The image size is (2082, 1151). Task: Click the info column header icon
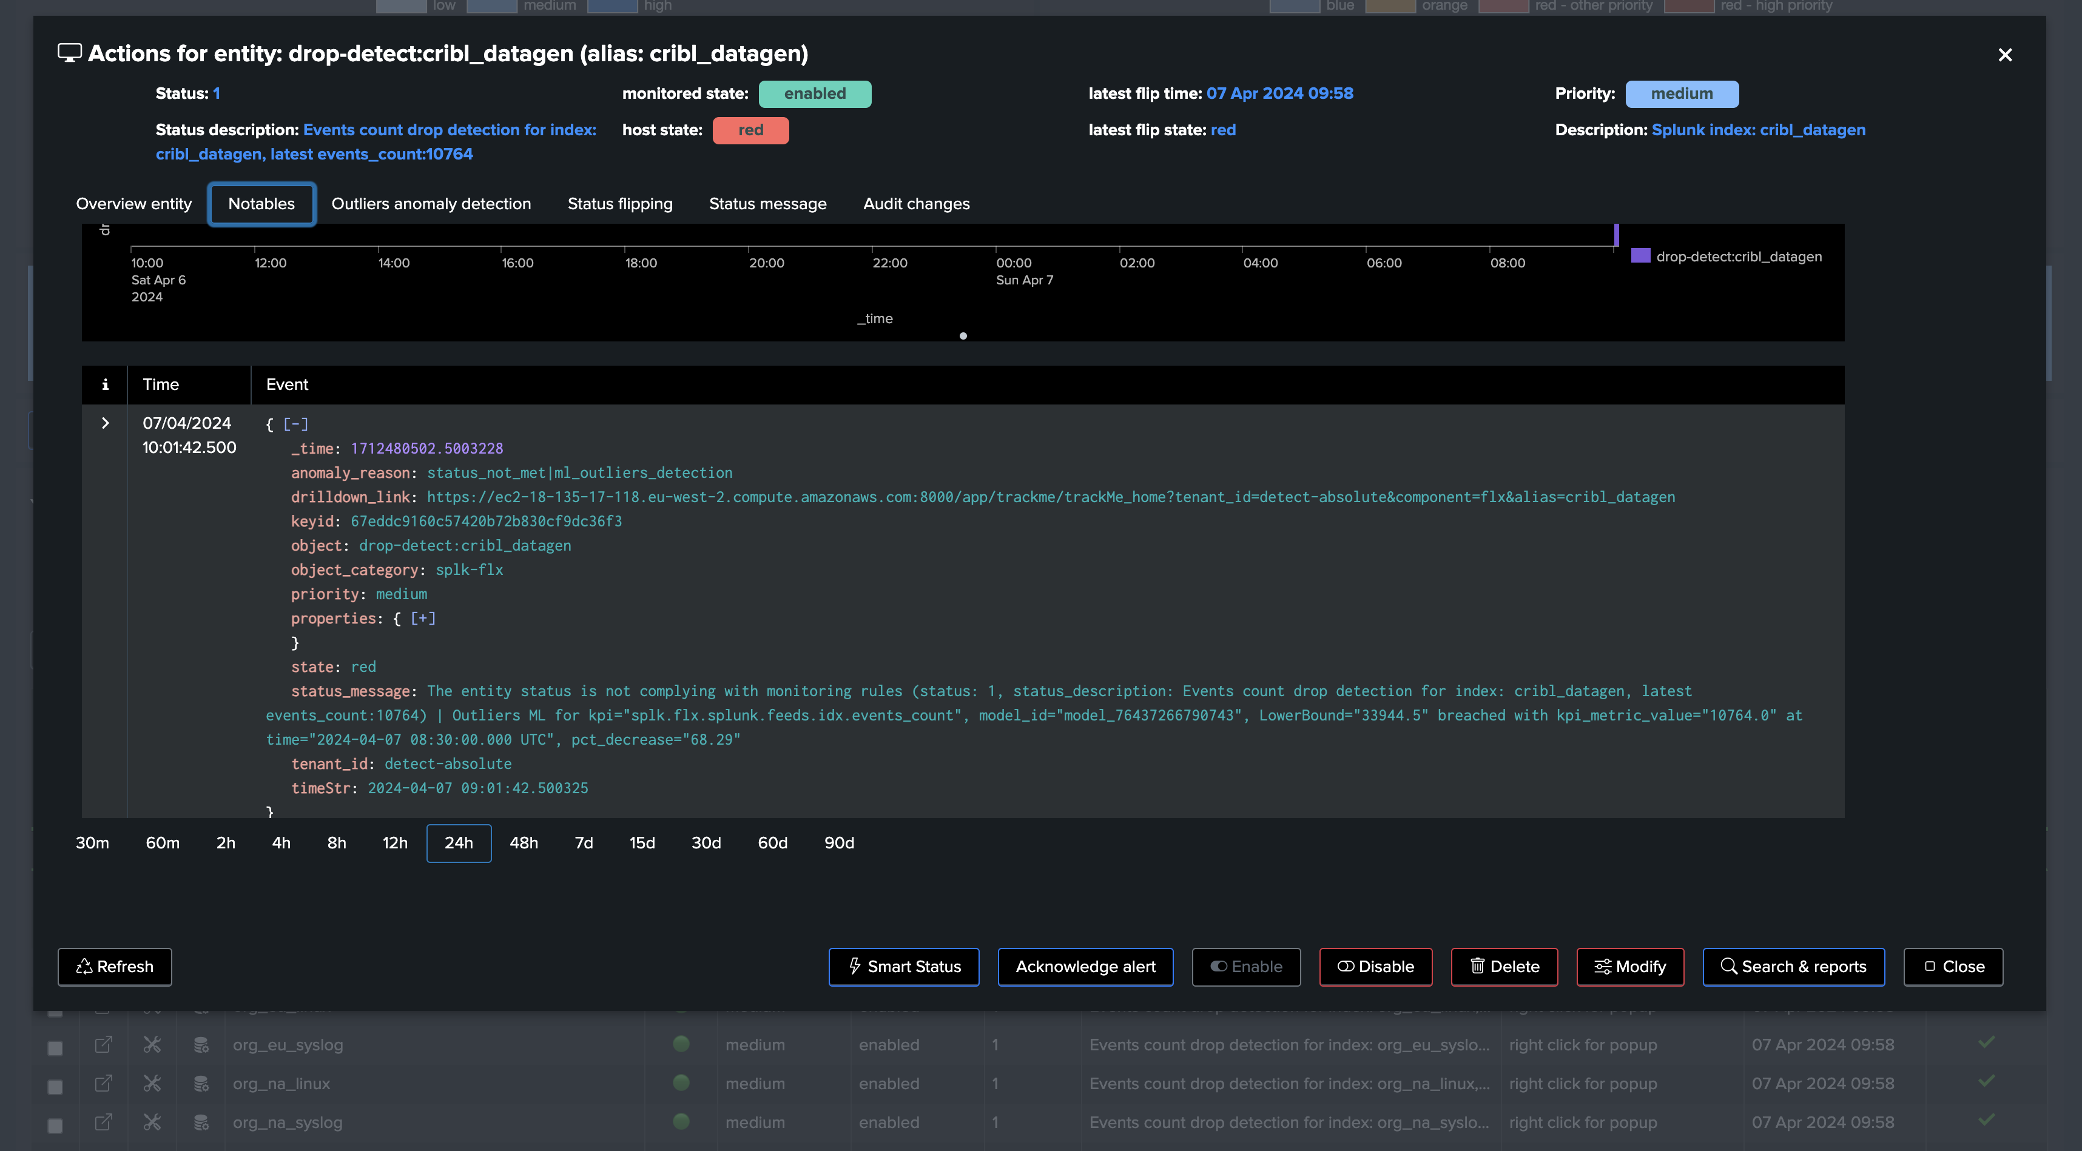pyautogui.click(x=105, y=384)
